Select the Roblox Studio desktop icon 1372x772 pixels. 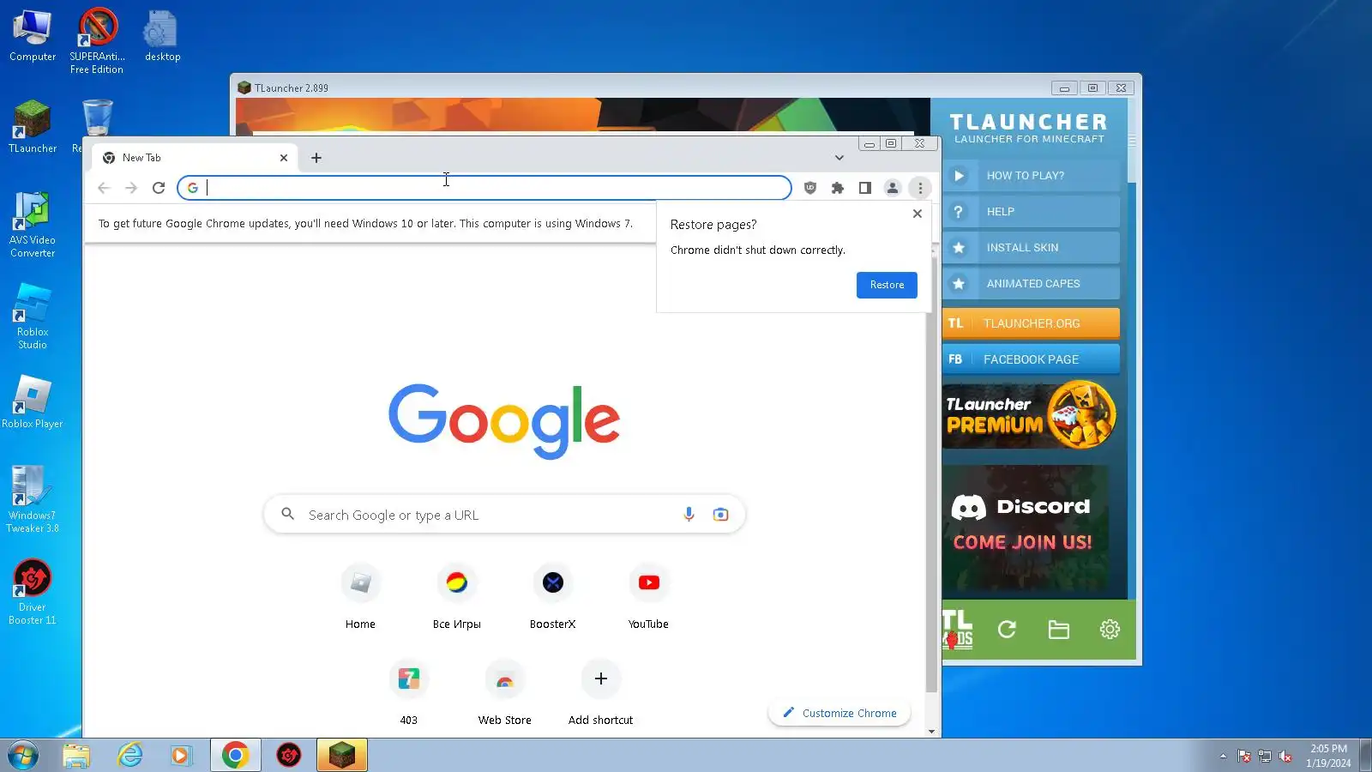click(33, 317)
